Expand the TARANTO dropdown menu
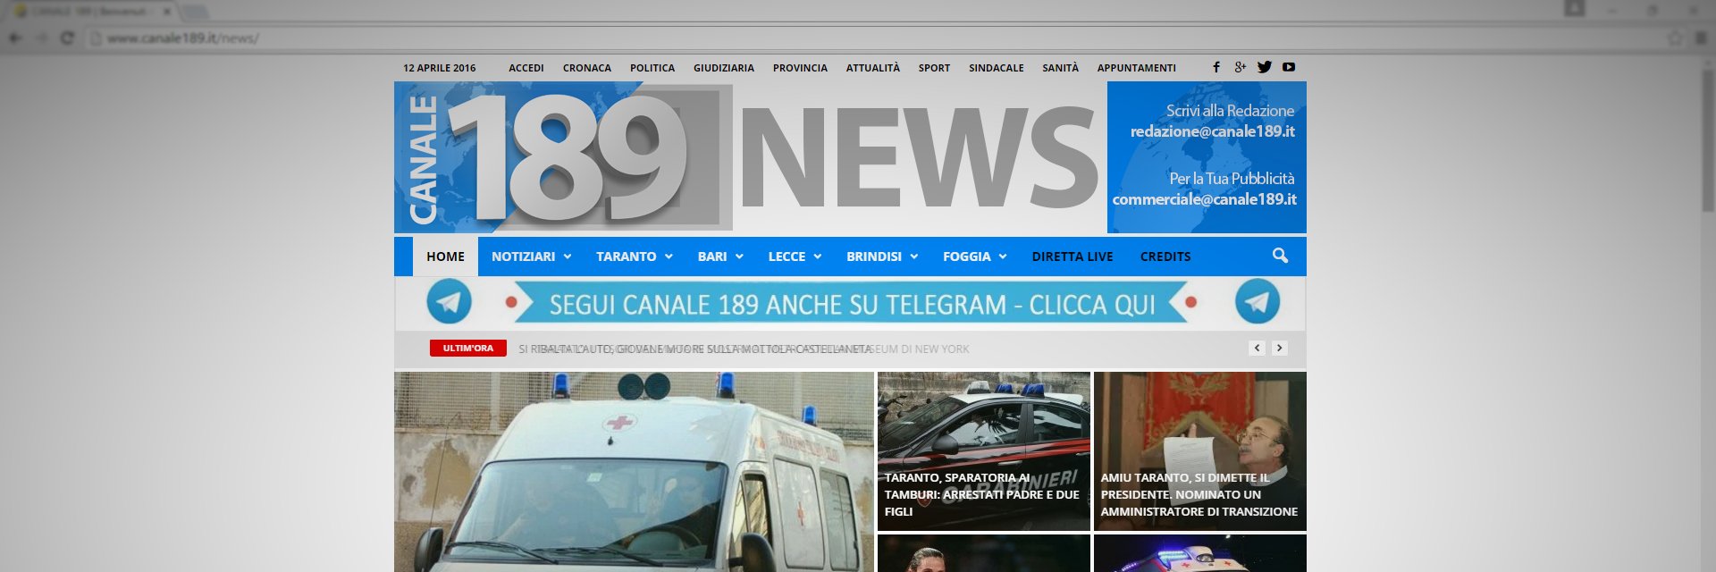 (x=634, y=257)
